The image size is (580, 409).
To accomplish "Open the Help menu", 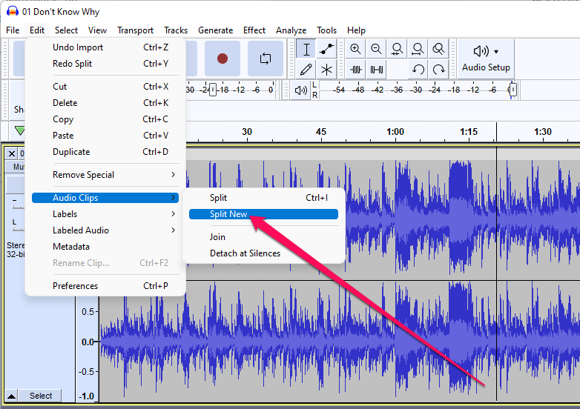I will (x=356, y=30).
